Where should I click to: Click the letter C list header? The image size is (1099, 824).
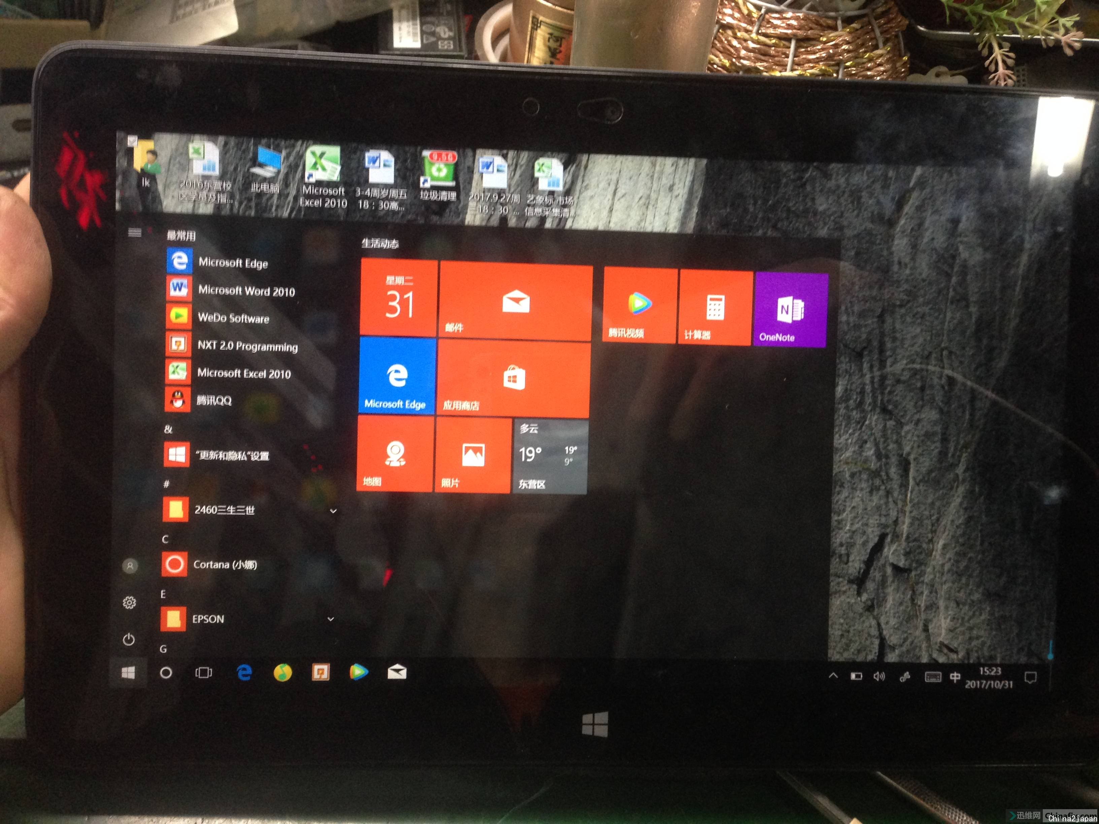[165, 539]
